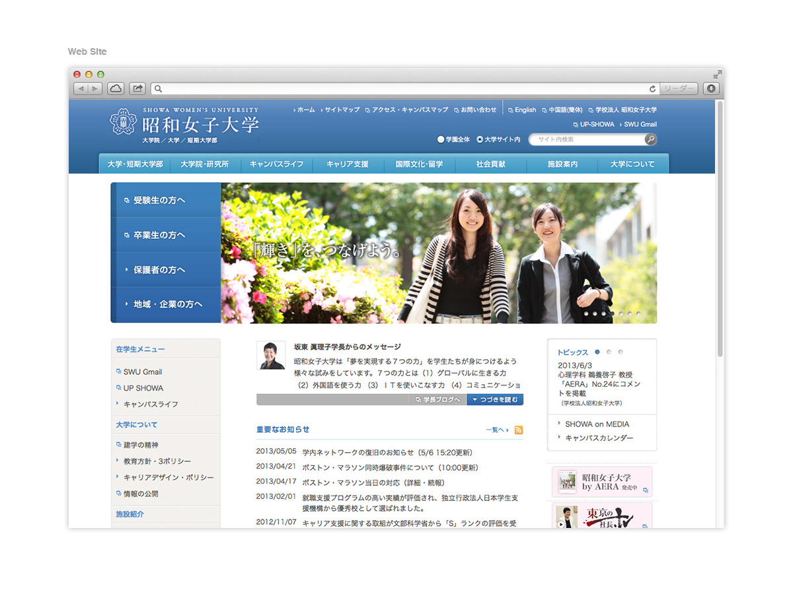Image resolution: width=793 pixels, height=594 pixels.
Task: Click the browser back arrow
Action: tap(80, 88)
